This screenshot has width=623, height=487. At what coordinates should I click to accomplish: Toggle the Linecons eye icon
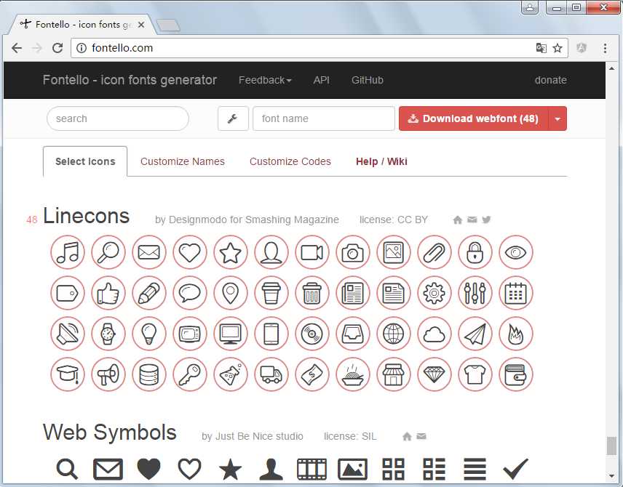516,252
